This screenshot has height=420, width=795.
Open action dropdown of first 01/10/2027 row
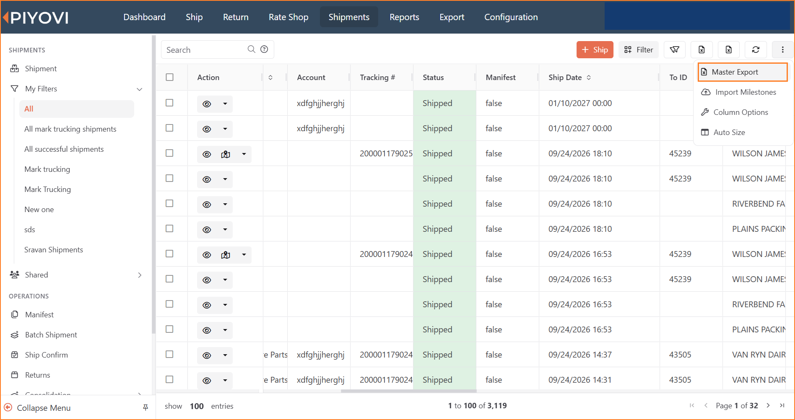tap(225, 104)
